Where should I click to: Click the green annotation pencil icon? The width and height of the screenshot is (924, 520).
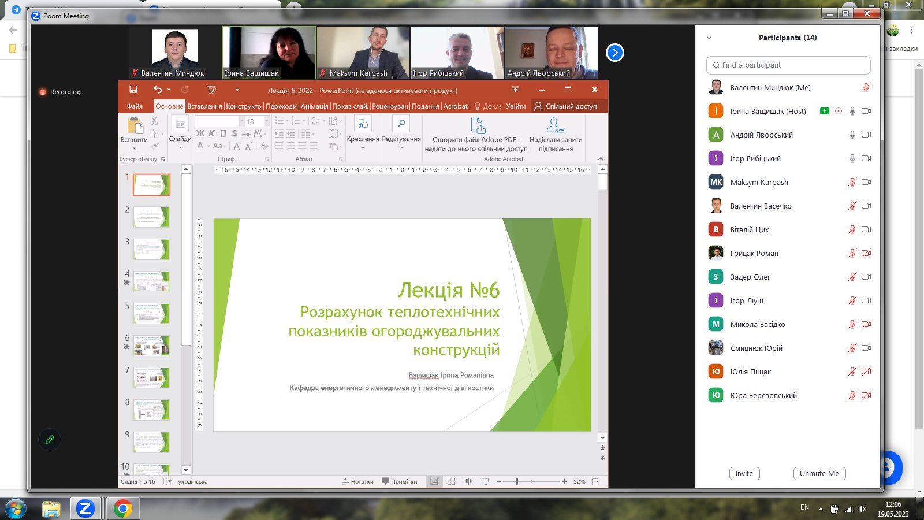(x=50, y=440)
